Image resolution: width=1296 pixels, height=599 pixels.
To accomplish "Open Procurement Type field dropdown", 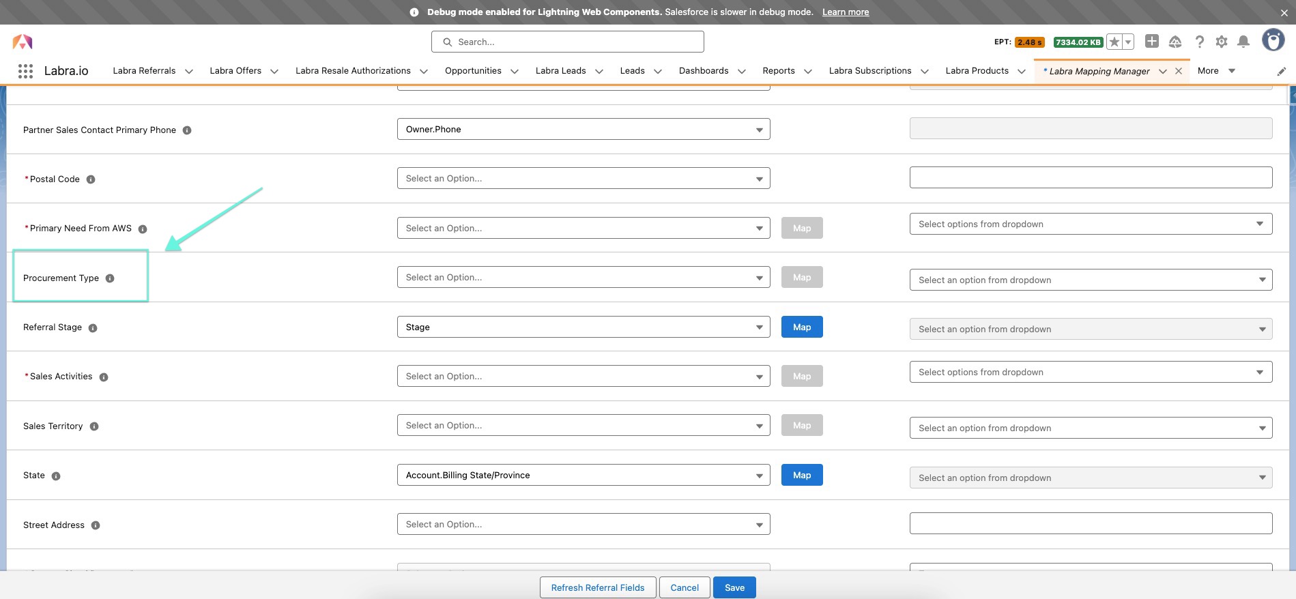I will (x=584, y=277).
